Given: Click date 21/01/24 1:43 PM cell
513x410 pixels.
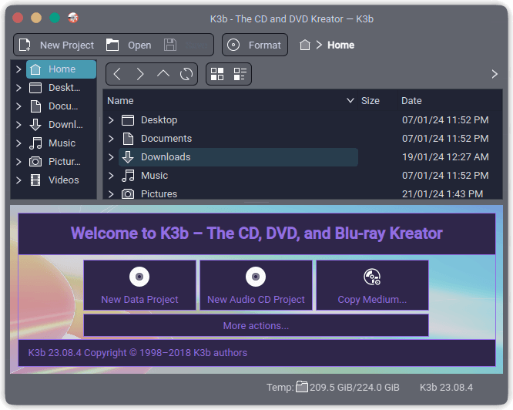Looking at the screenshot, I should (x=442, y=194).
